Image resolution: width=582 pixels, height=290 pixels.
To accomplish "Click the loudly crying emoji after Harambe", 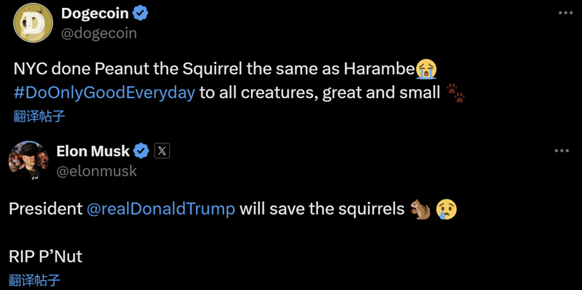I will click(x=426, y=69).
